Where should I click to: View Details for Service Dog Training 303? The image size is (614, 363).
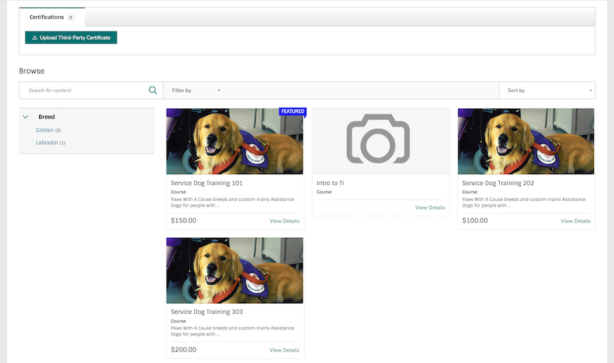tap(284, 350)
